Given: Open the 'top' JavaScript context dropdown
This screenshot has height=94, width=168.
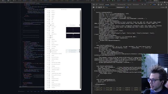Looking at the screenshot, I should tap(100, 7).
